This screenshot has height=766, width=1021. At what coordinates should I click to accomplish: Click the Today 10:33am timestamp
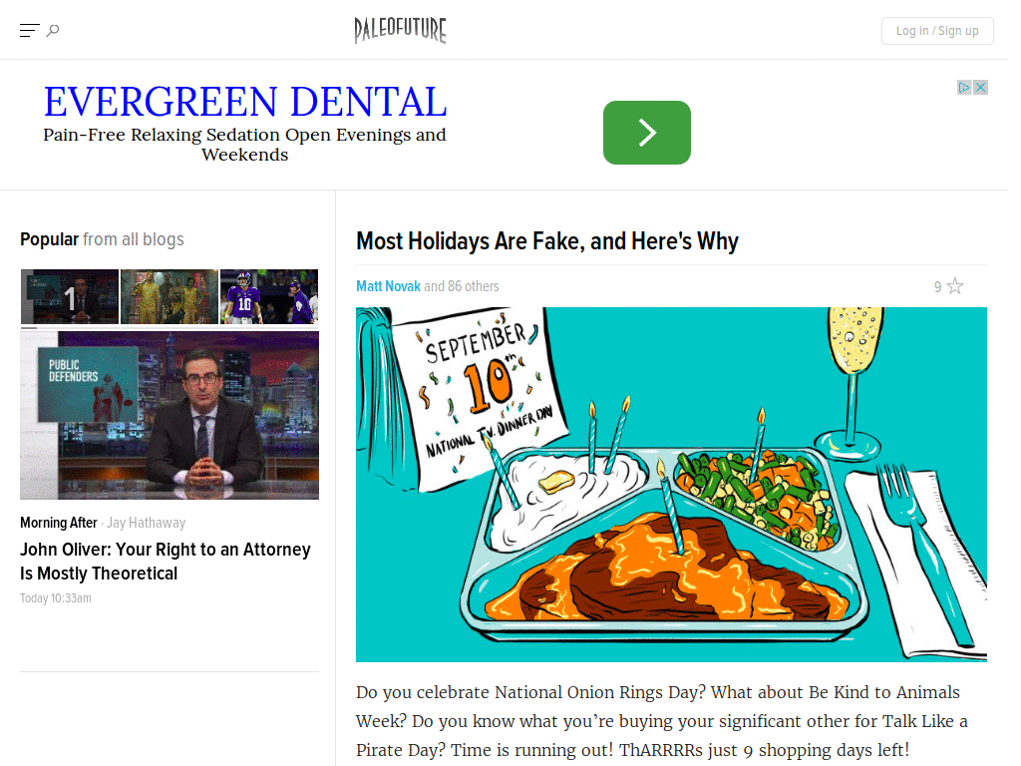(55, 597)
